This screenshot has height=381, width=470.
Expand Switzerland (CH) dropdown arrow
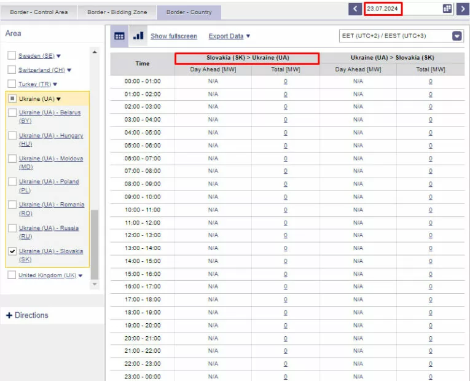(x=69, y=70)
